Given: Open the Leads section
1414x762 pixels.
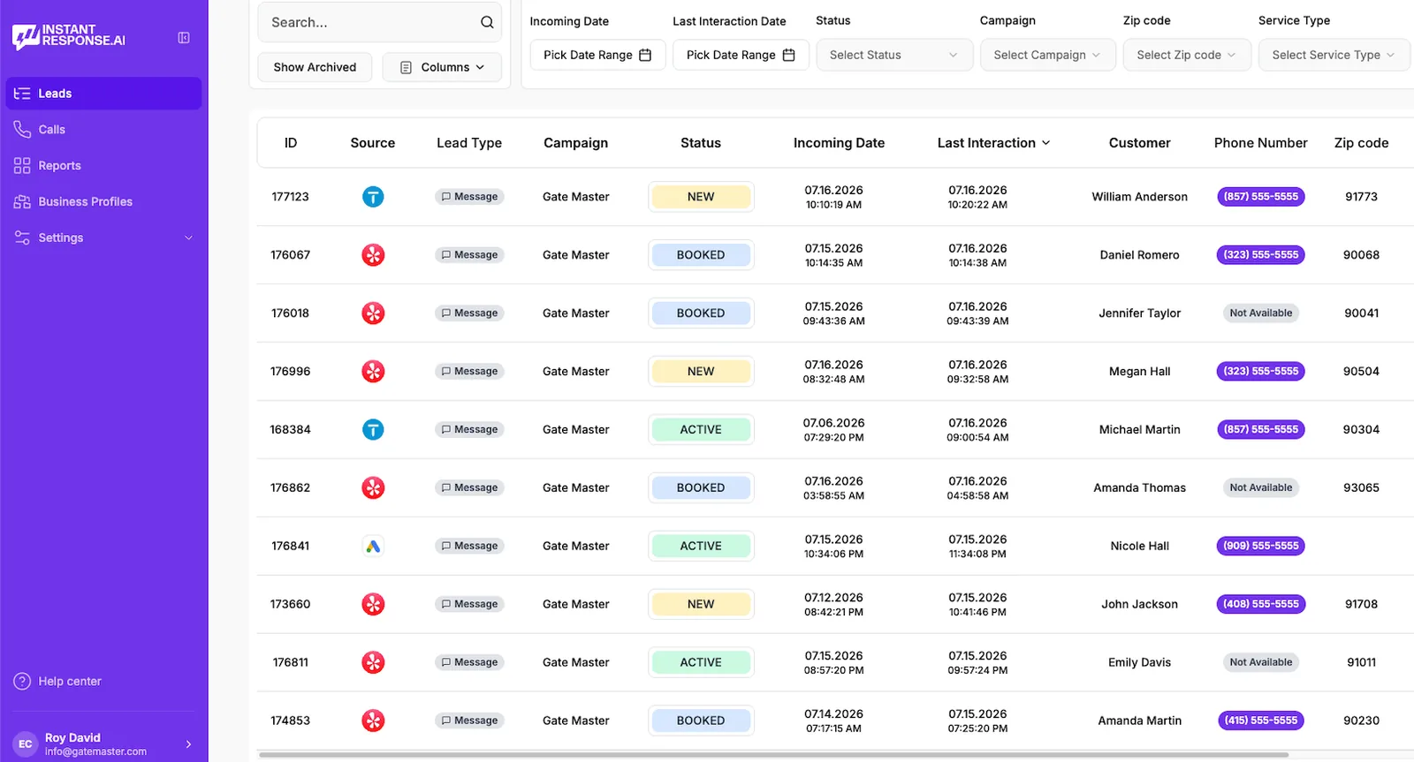Looking at the screenshot, I should point(103,94).
